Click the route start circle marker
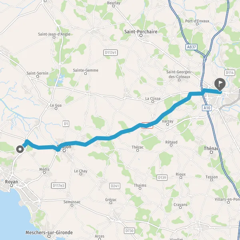240x240 pixels. click(20, 149)
